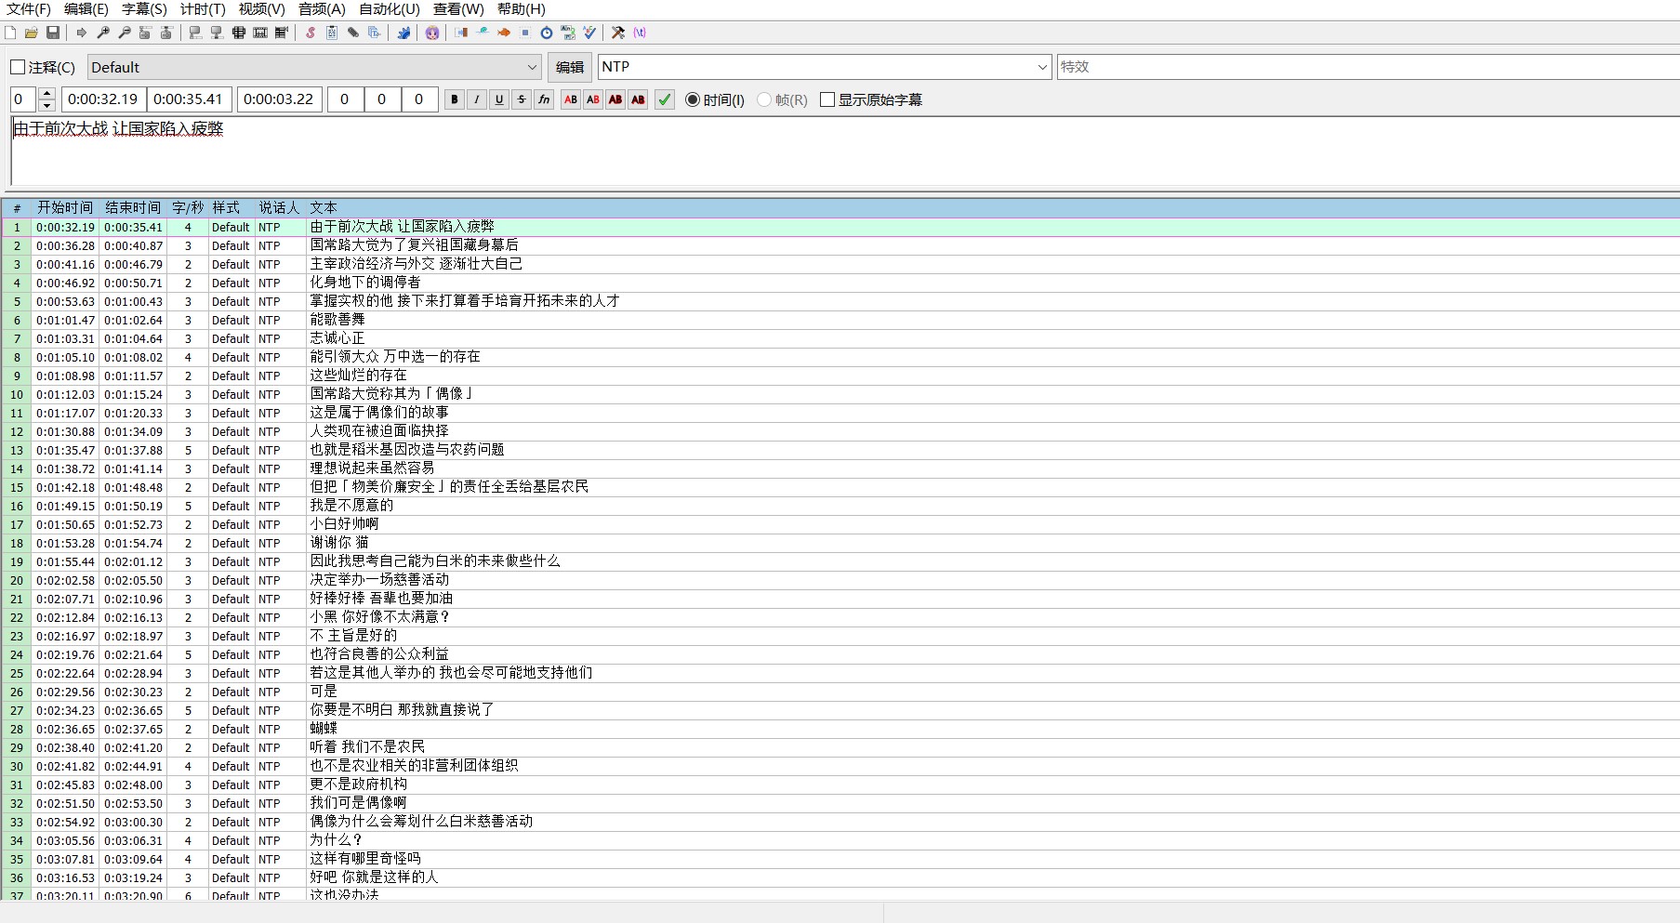The height and width of the screenshot is (923, 1680).
Task: Decrease layer number with the down spinner arrow
Action: [46, 105]
